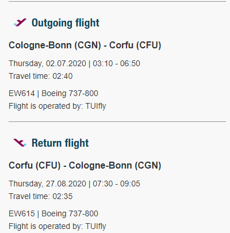Click the 03:10 - 06:50 flight times
This screenshot has width=230, height=233.
[x=116, y=63]
